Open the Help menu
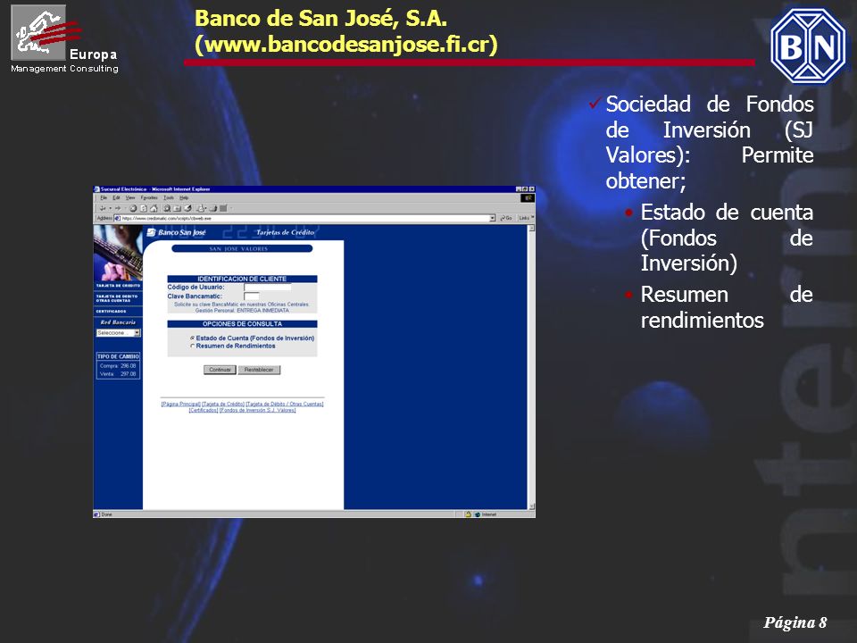 184,198
